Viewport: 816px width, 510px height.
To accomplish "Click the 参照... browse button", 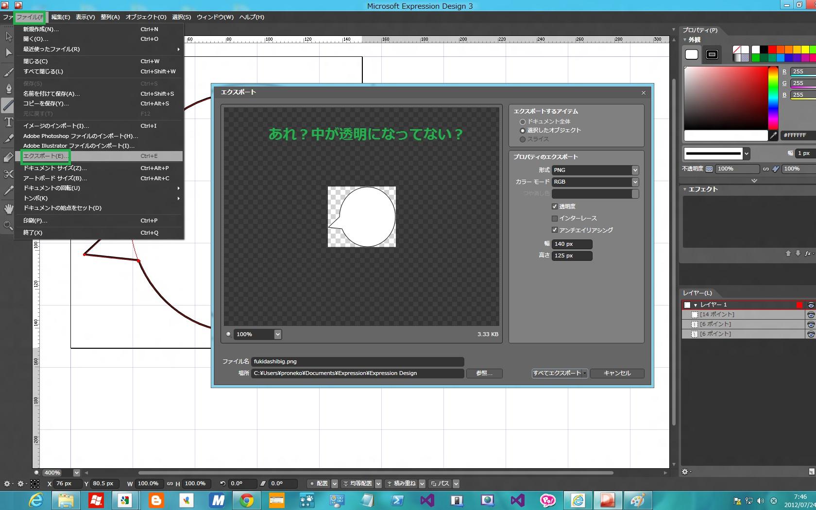I will coord(484,373).
